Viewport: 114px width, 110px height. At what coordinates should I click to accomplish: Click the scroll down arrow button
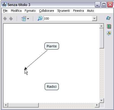(102, 100)
